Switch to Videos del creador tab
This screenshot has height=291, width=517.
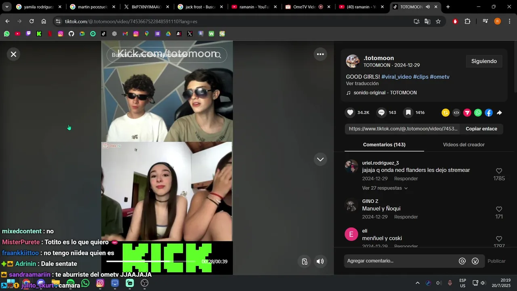click(x=464, y=145)
